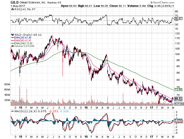Click the 56.97 RSI value tag on right axis
Image resolution: width=184 pixels, height=139 pixels.
click(x=178, y=18)
